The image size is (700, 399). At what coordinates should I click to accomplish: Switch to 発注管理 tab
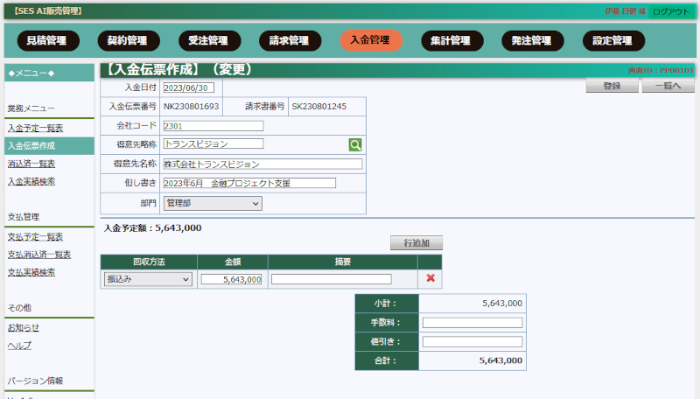point(533,40)
